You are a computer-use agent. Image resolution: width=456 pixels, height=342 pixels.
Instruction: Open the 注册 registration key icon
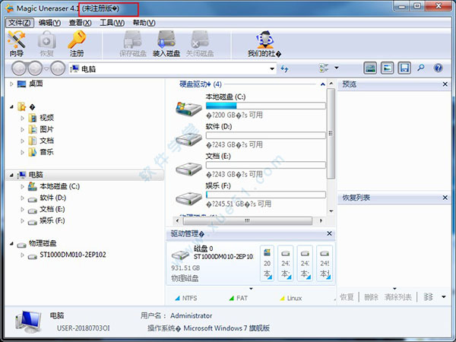click(x=77, y=43)
